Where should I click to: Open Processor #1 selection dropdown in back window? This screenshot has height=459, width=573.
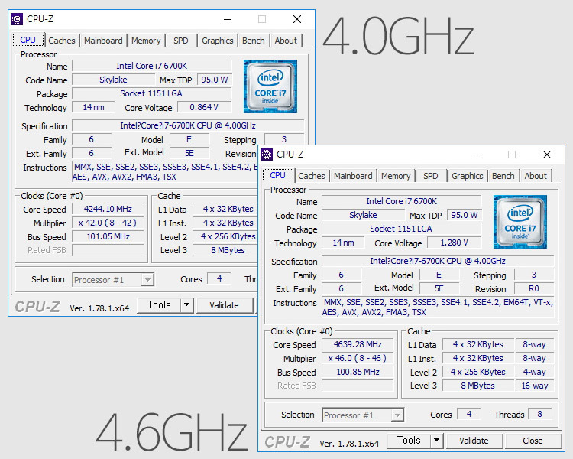113,280
